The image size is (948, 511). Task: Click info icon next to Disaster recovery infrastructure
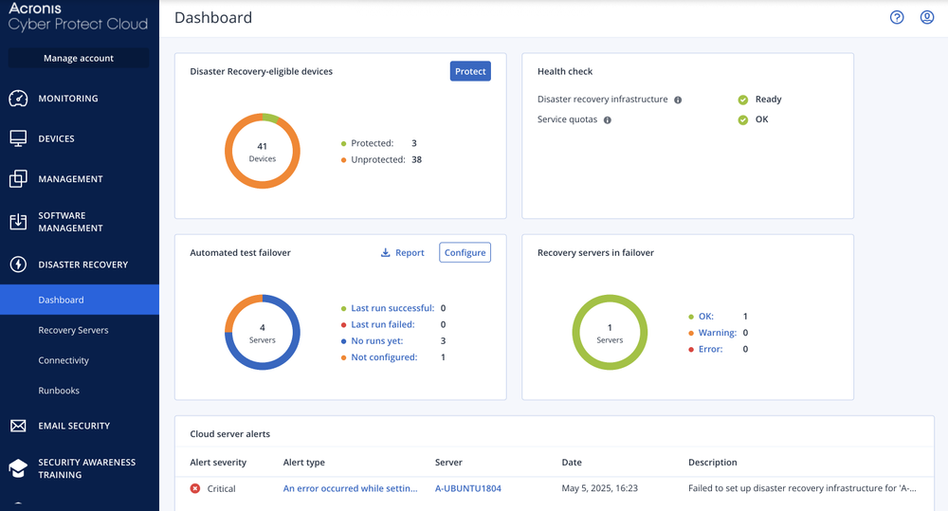pyautogui.click(x=678, y=100)
